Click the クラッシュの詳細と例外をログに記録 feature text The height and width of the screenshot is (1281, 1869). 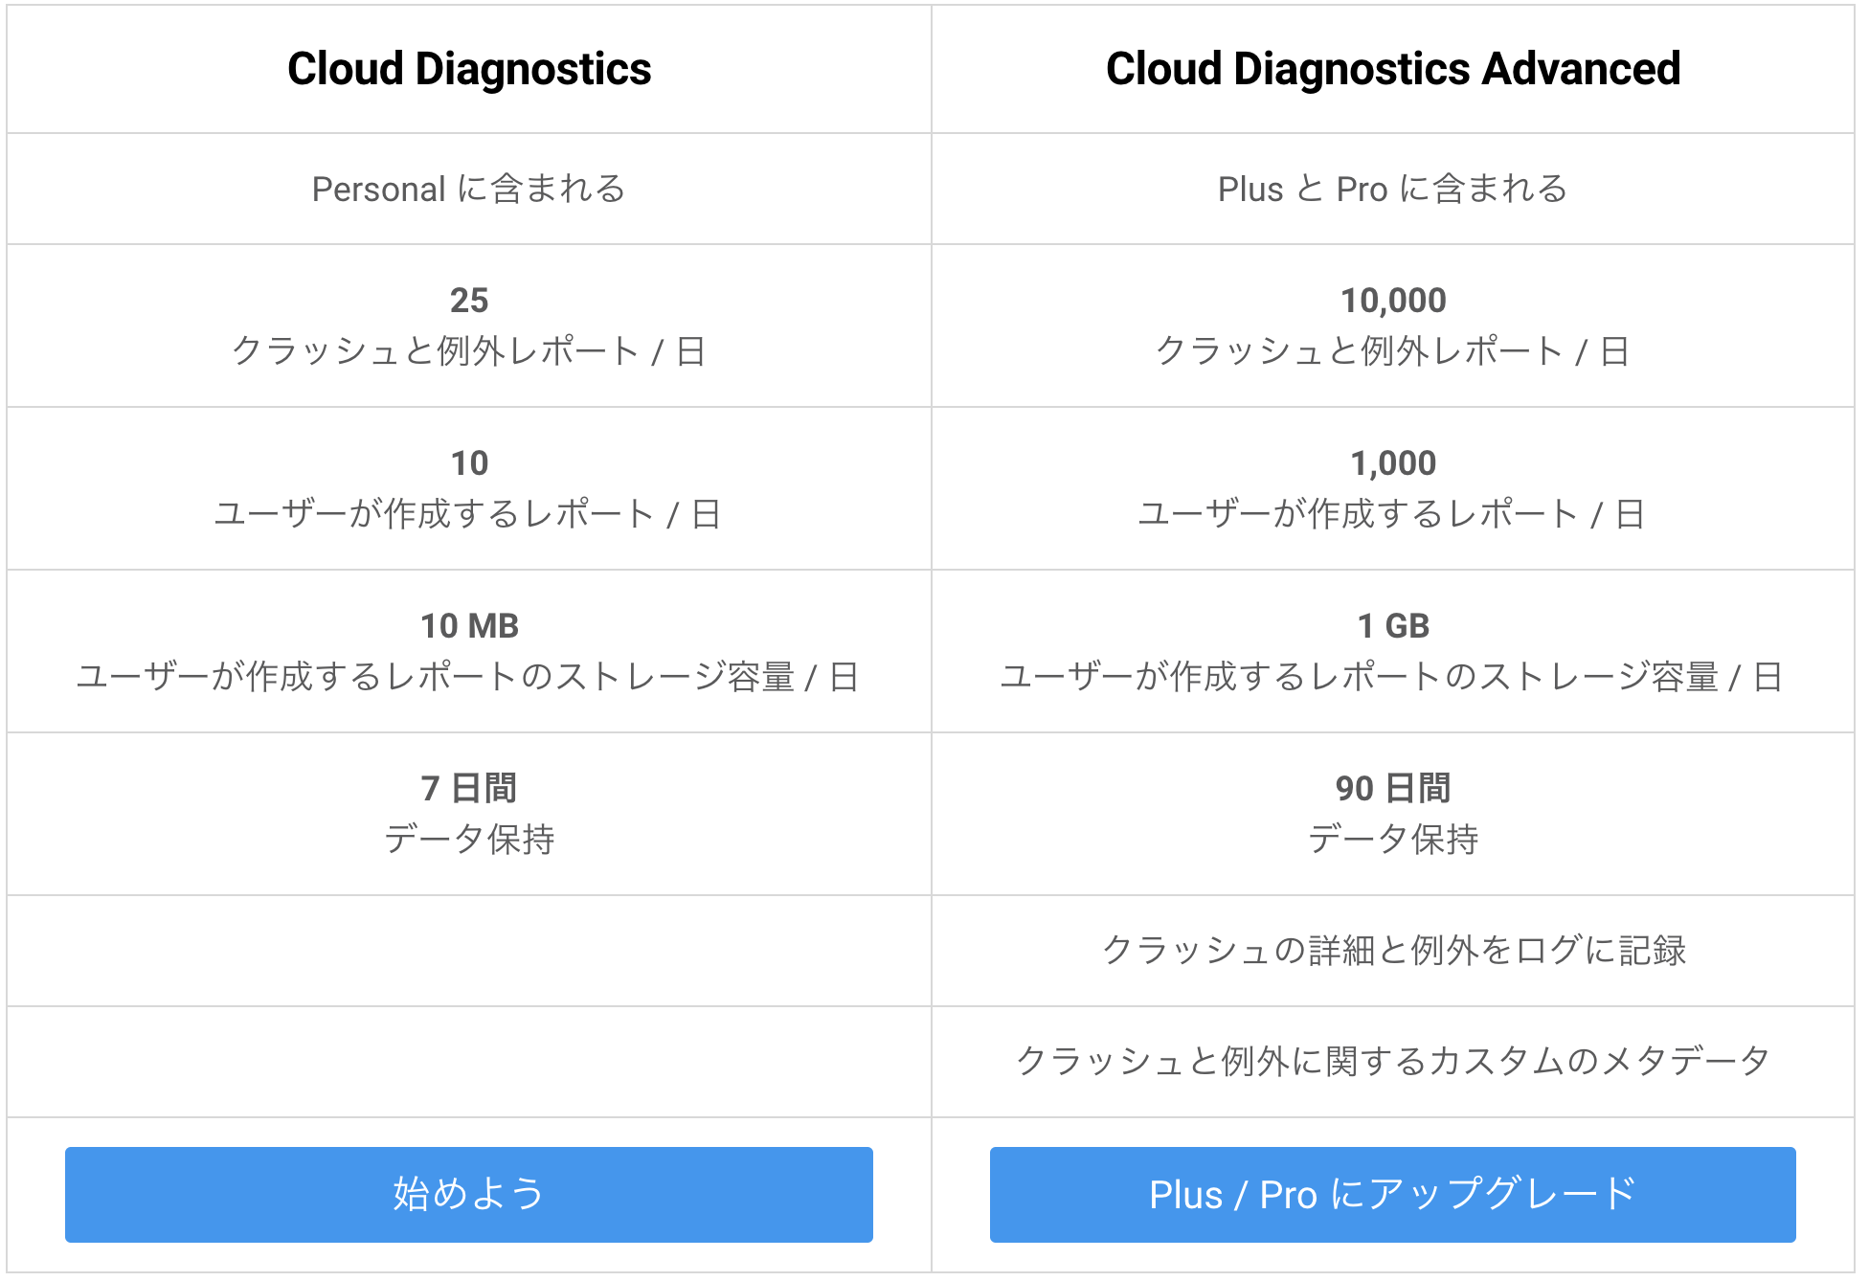pos(1393,950)
